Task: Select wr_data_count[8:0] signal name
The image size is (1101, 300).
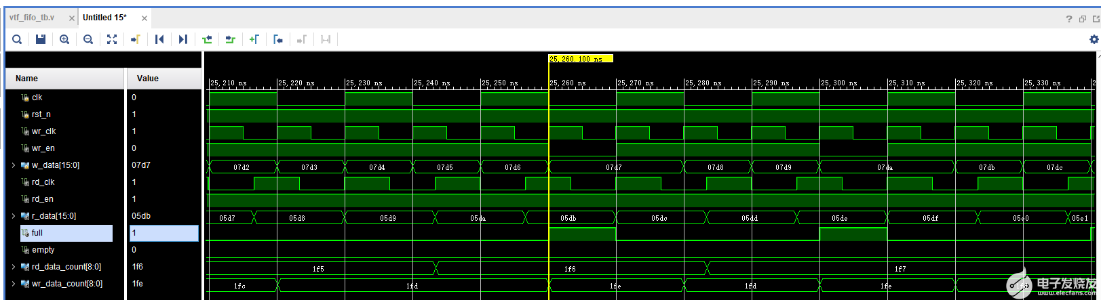Action: (67, 284)
